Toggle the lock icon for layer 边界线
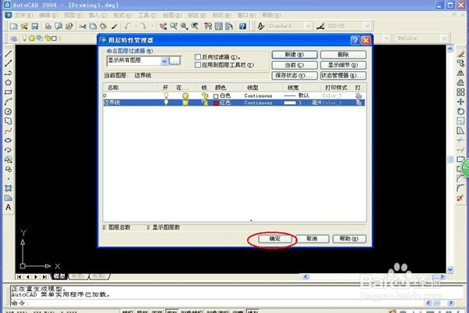Viewport: 469px width, 313px height. pos(205,103)
